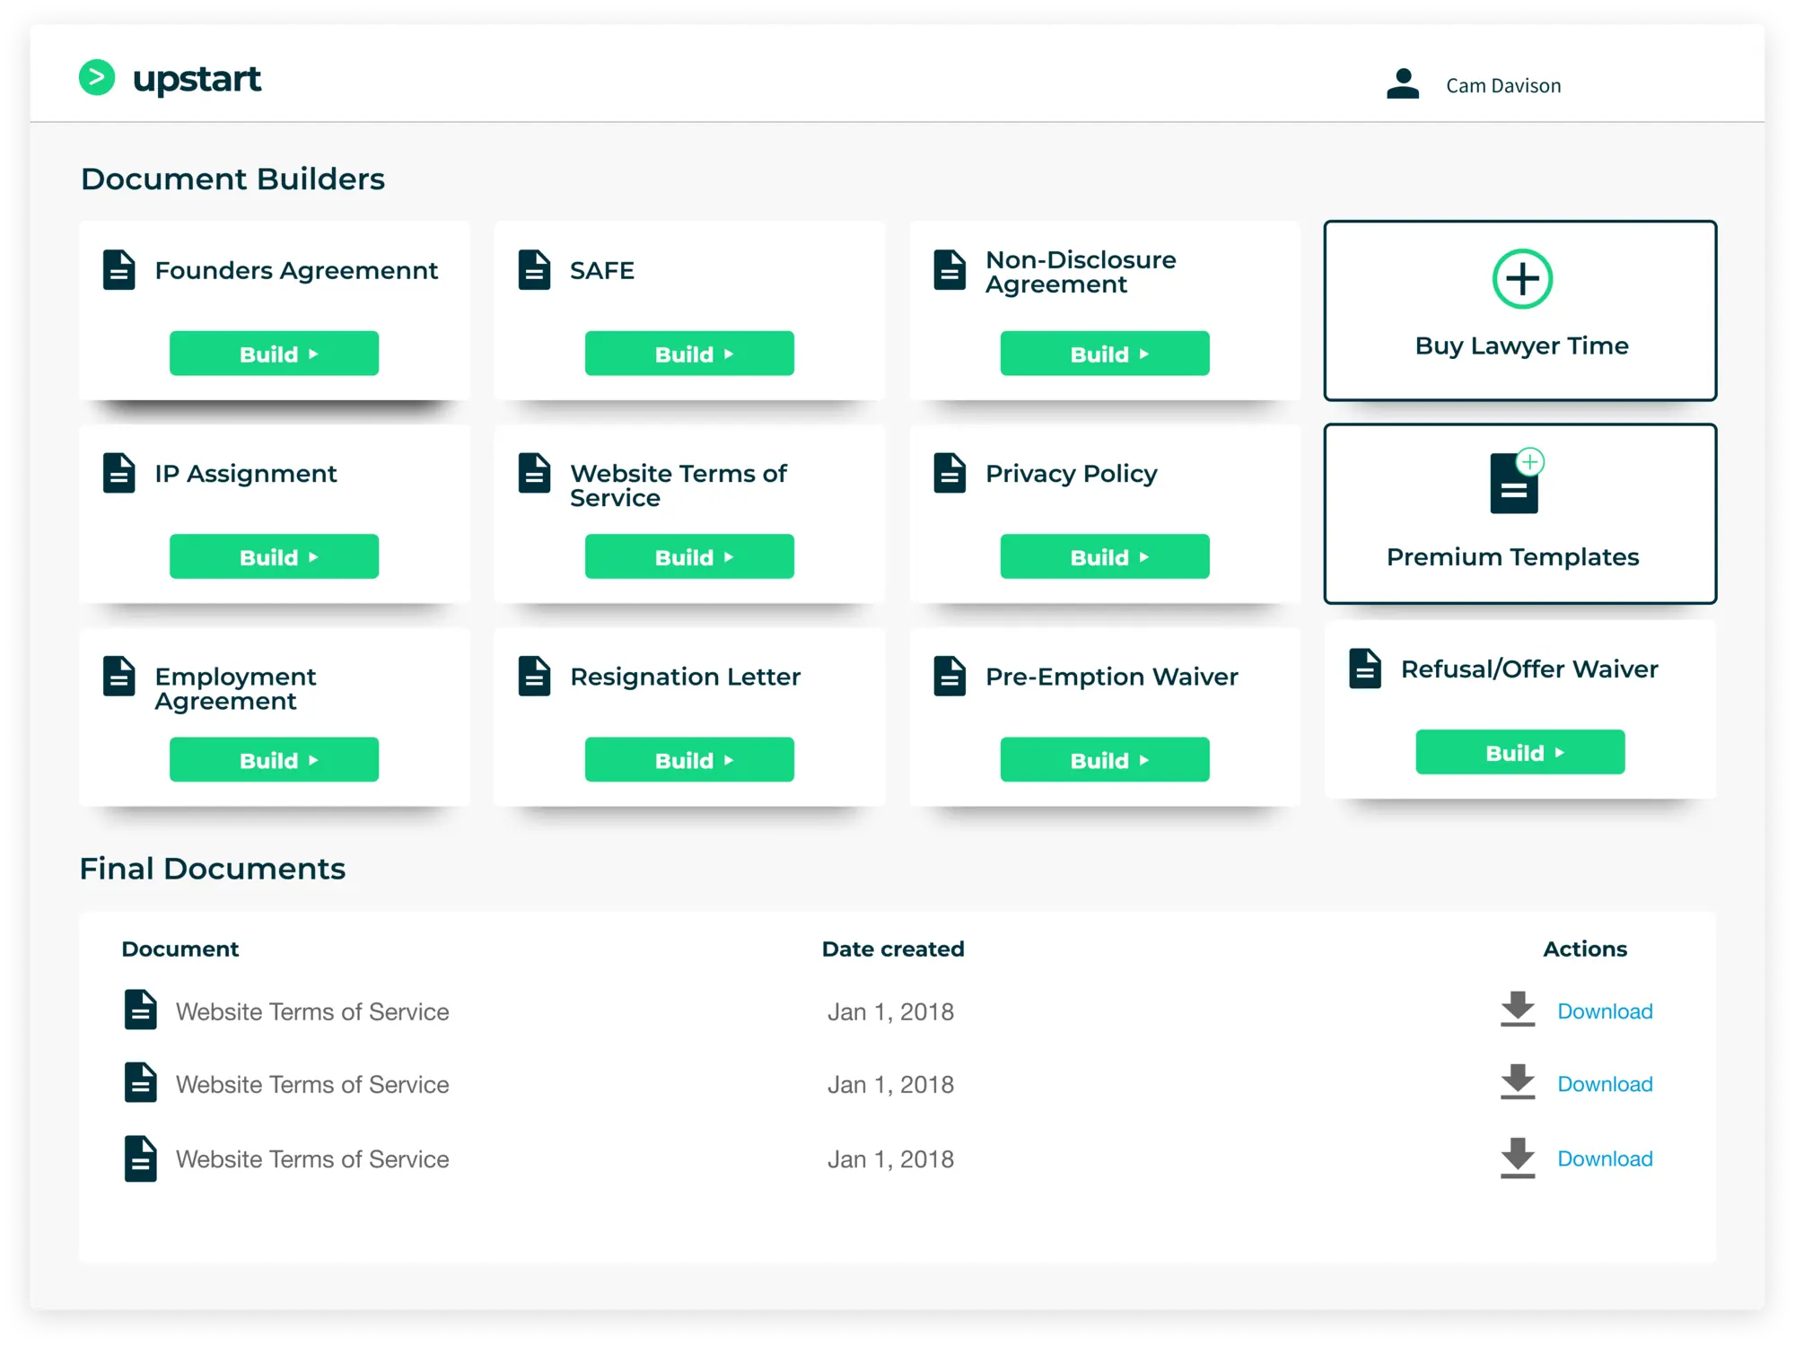This screenshot has width=1795, height=1346.
Task: Build Website Terms of Service
Action: tap(689, 556)
